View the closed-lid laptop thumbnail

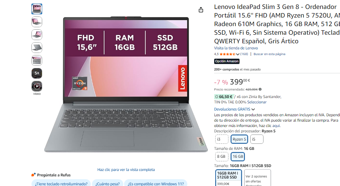click(x=37, y=48)
